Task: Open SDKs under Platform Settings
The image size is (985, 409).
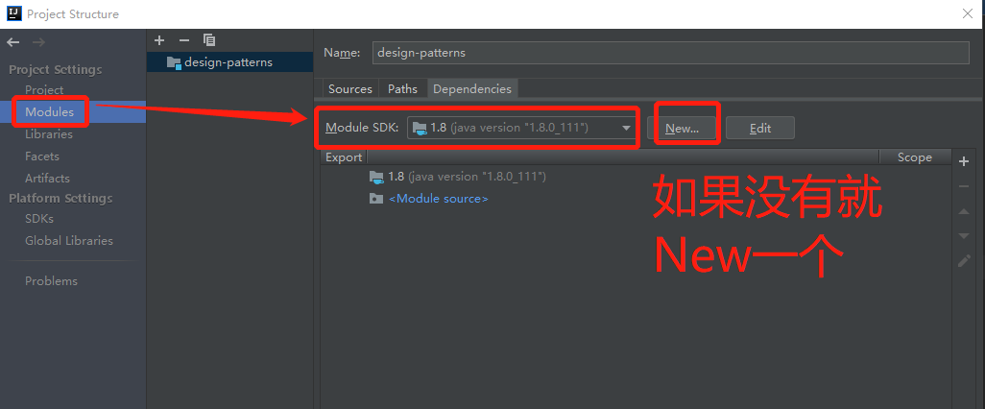Action: pos(39,219)
